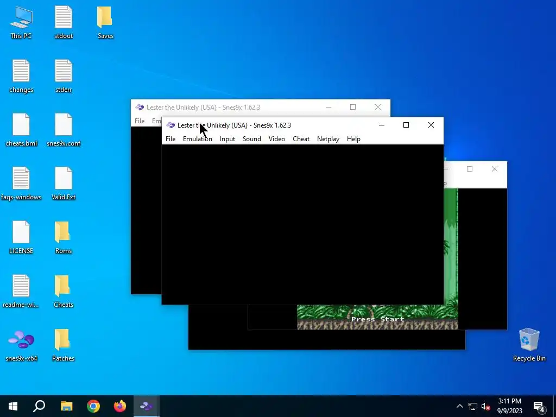Image resolution: width=556 pixels, height=417 pixels.
Task: Click muted volume tray icon
Action: tap(485, 406)
